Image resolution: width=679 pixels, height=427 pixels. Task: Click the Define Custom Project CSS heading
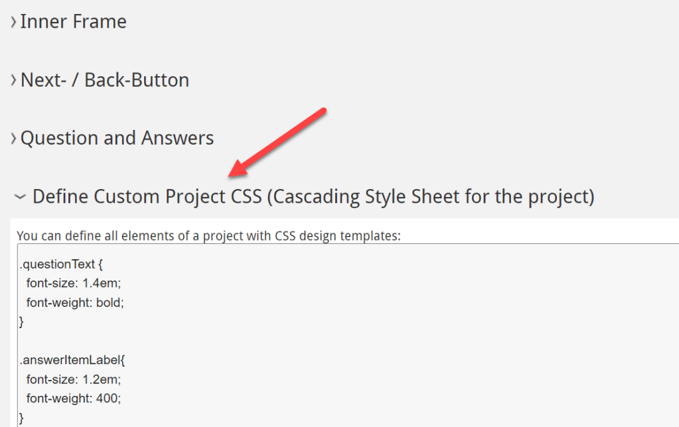point(313,196)
